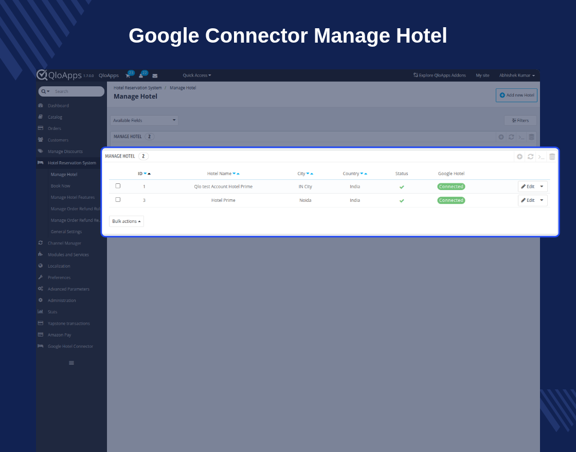Expand the Bulk actions menu

[x=127, y=221]
